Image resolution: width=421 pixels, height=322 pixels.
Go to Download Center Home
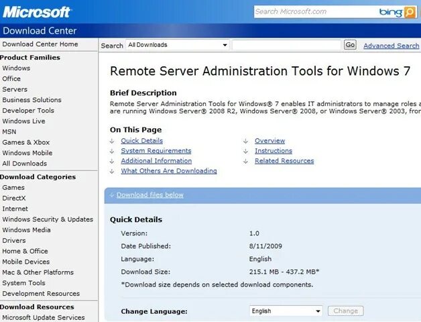pyautogui.click(x=40, y=44)
